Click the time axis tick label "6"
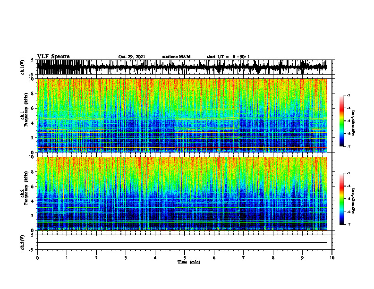This screenshot has width=374, height=289. [x=214, y=258]
